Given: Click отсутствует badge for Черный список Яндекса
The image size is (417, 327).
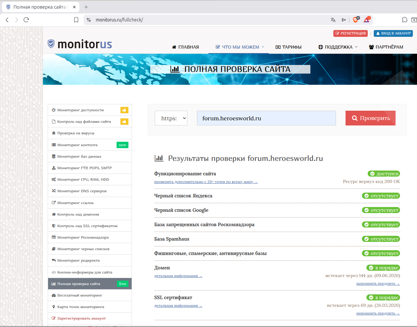Looking at the screenshot, I should [x=381, y=196].
